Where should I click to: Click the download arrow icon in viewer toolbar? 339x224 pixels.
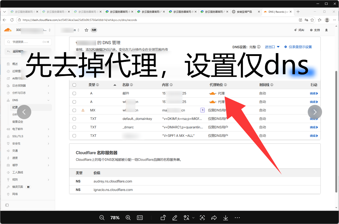[226, 218]
